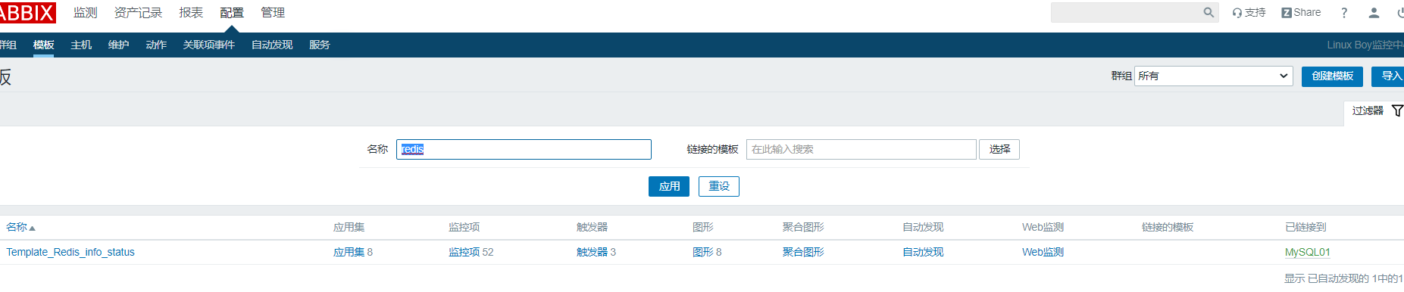Switch to the 主机 tab
1404x292 pixels.
pyautogui.click(x=81, y=45)
